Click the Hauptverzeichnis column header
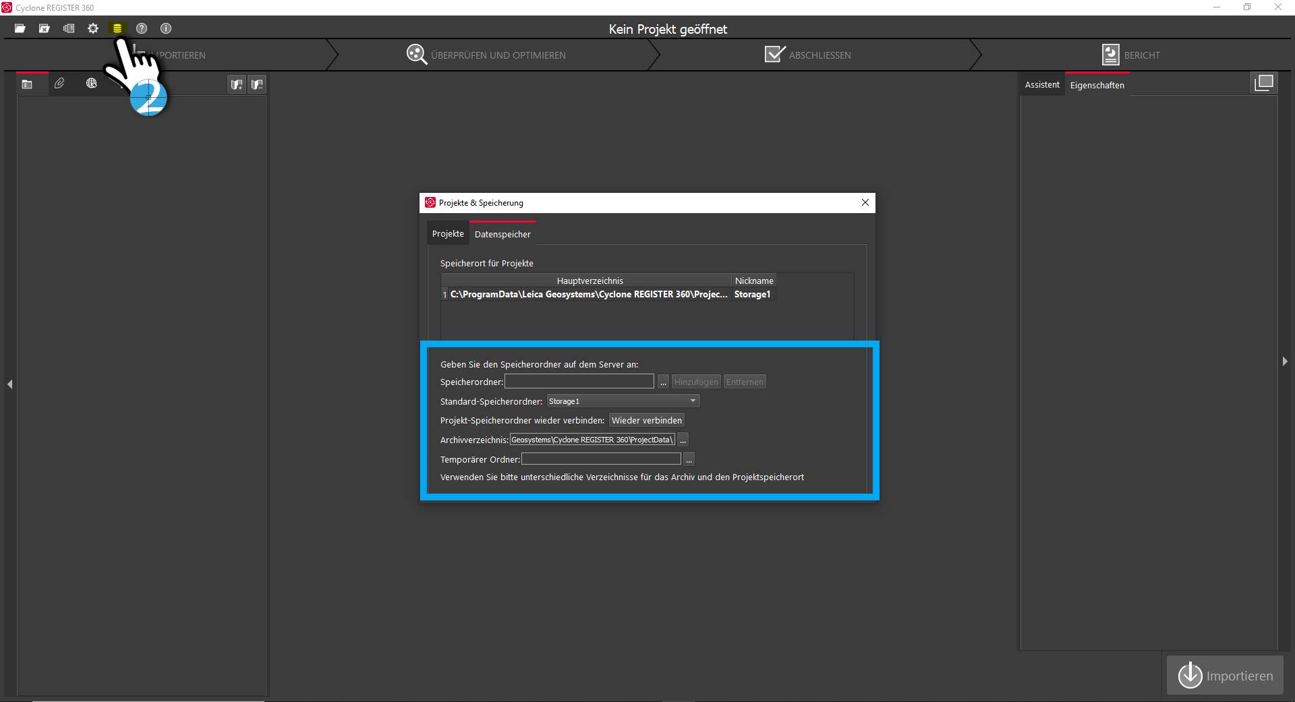Screen dimensions: 1295x702 click(590, 281)
